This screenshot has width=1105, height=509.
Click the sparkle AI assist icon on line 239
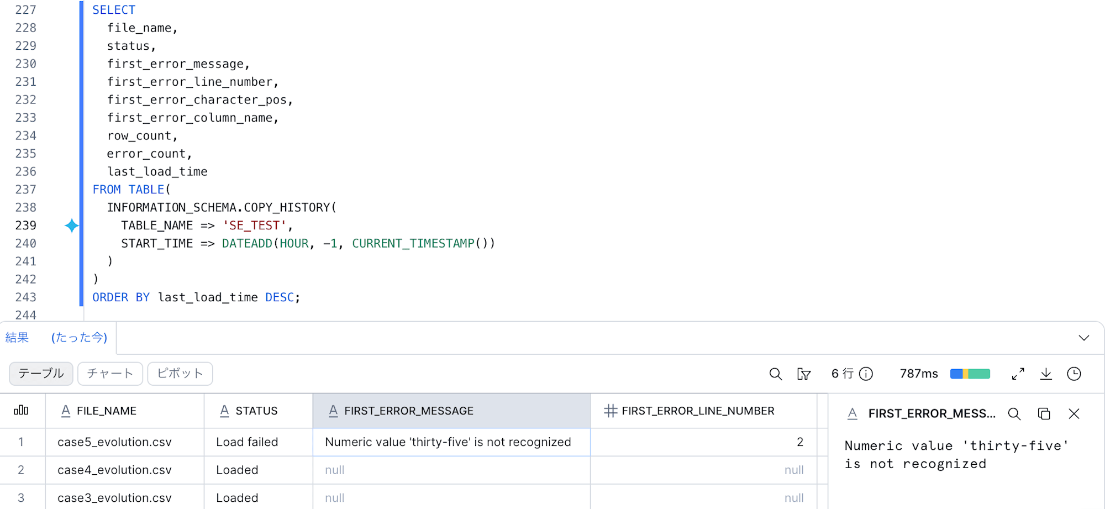click(71, 225)
